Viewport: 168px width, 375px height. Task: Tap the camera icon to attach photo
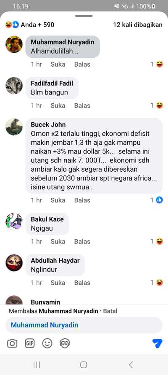[12, 344]
